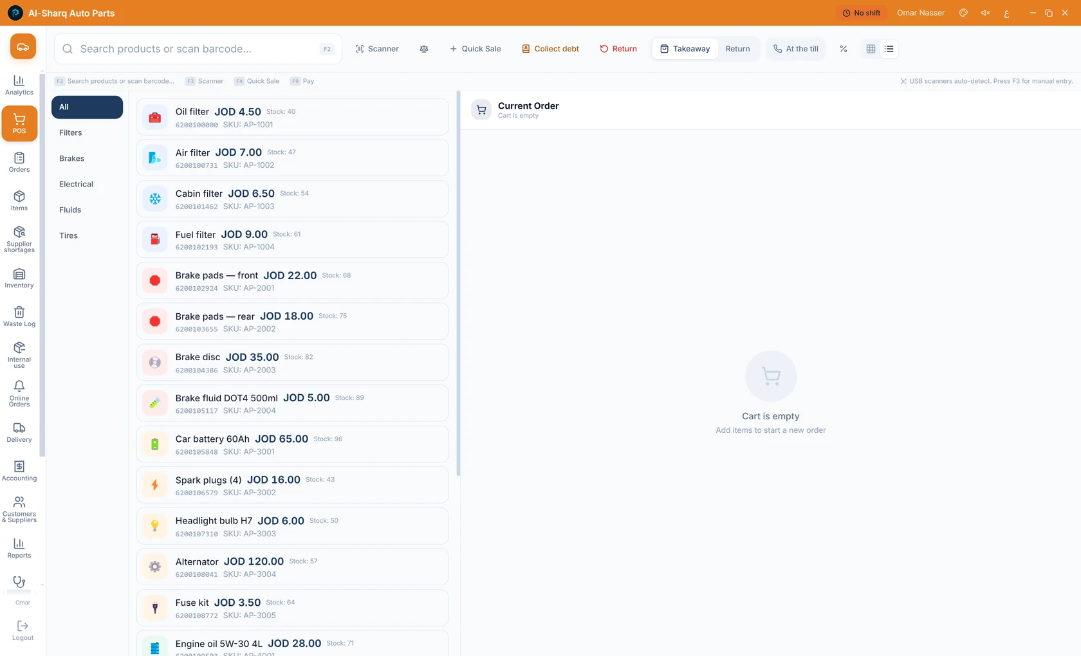Filter products by Brakes category

[87, 159]
